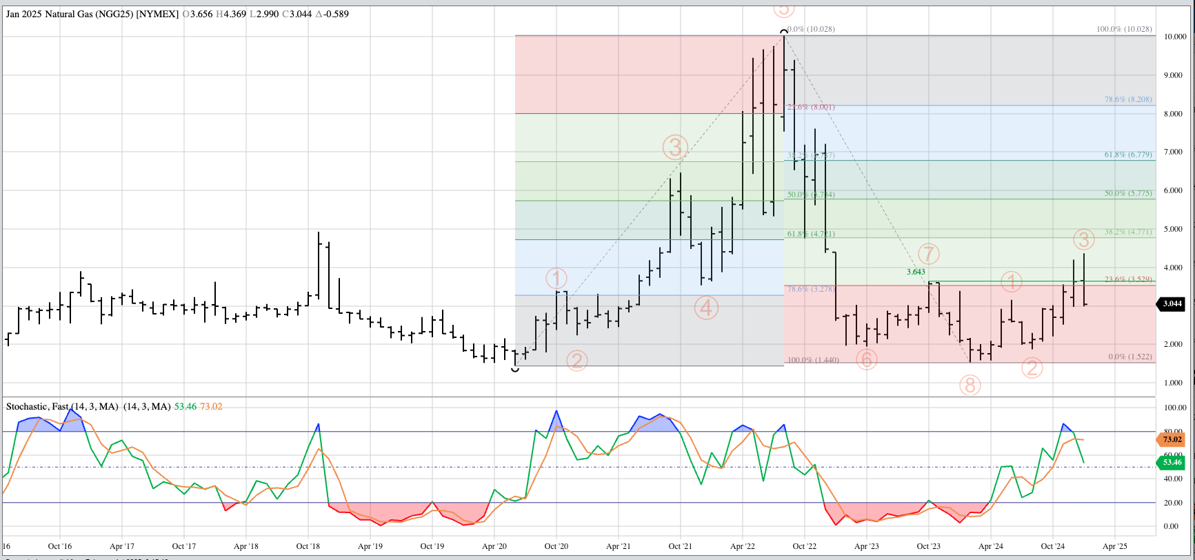Click the 0.0% (1.522) Fibonacci label
The height and width of the screenshot is (560, 1195).
1129,357
